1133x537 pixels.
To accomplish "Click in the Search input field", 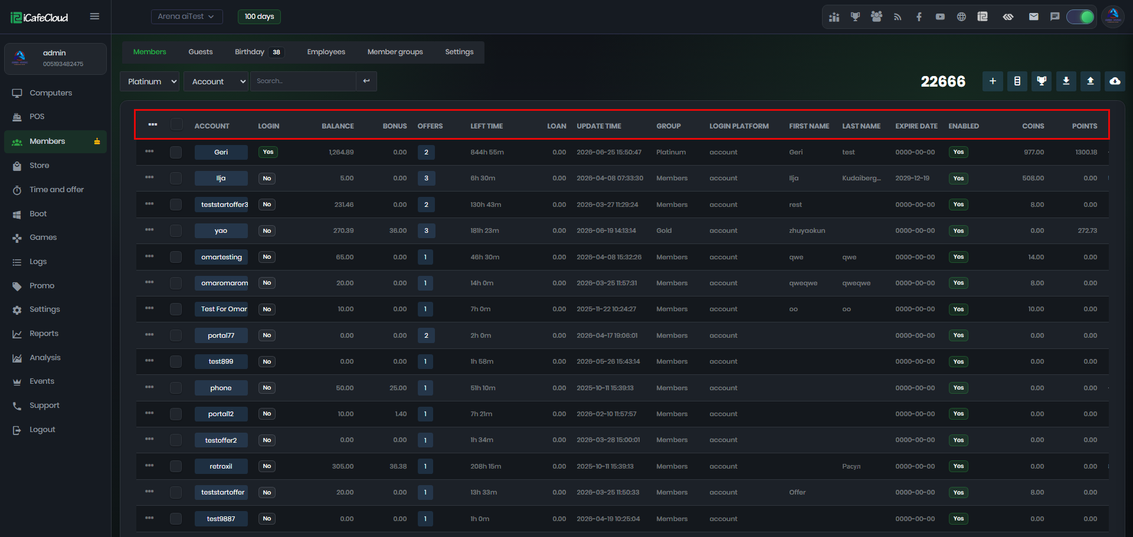I will [303, 81].
